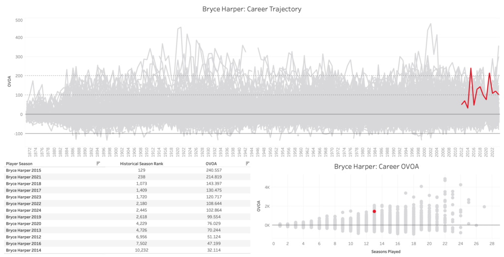Select the Bryce Harper 2017 row label
This screenshot has width=504, height=257.
click(x=24, y=190)
